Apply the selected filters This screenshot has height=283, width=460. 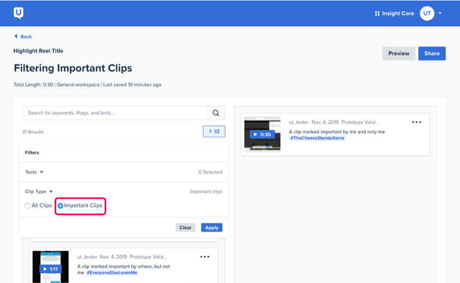tap(212, 228)
